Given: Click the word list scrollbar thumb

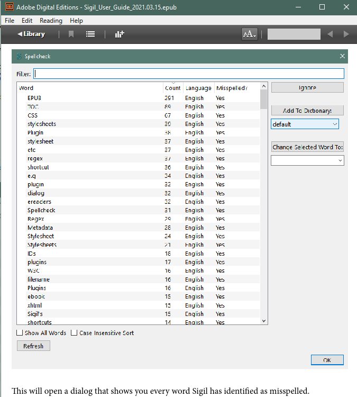Looking at the screenshot, I should coord(263,100).
